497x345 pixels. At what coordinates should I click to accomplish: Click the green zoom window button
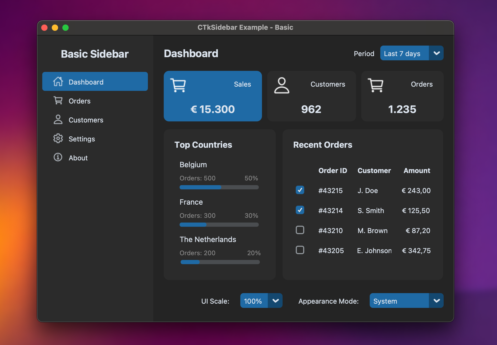(x=65, y=28)
